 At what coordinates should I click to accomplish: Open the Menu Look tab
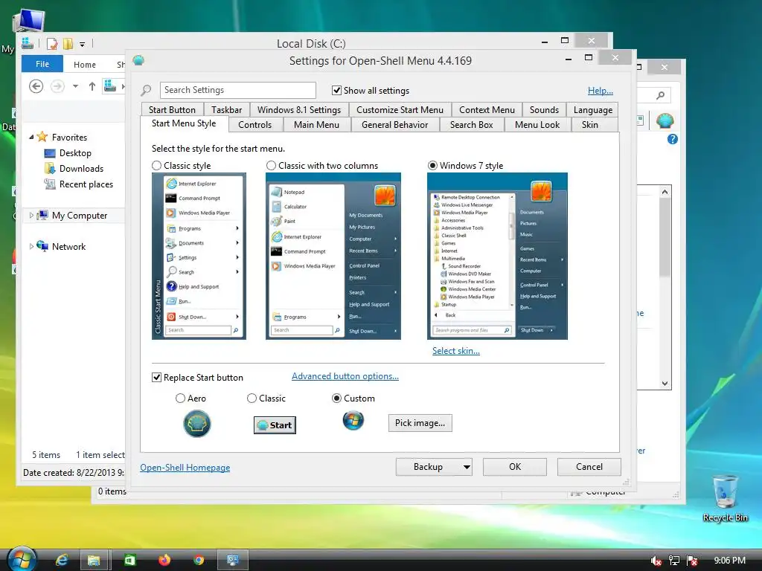(537, 125)
